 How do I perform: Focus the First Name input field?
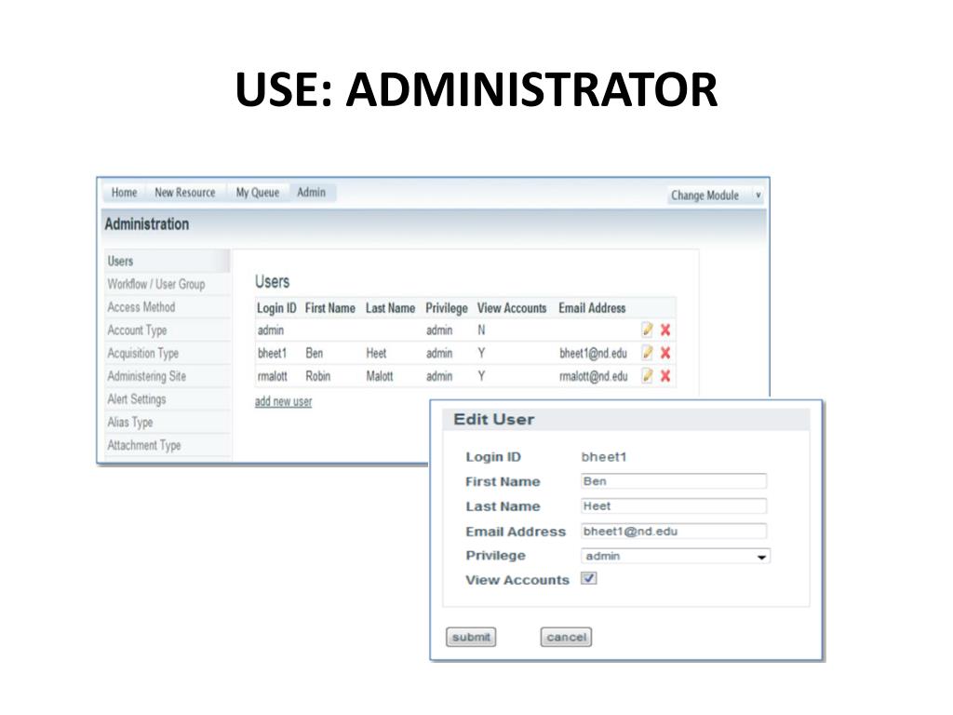click(x=674, y=481)
